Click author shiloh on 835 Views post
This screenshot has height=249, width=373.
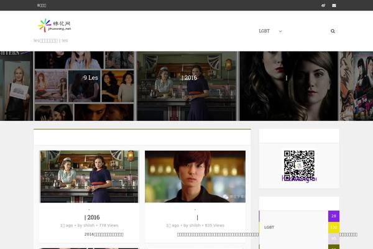195,225
